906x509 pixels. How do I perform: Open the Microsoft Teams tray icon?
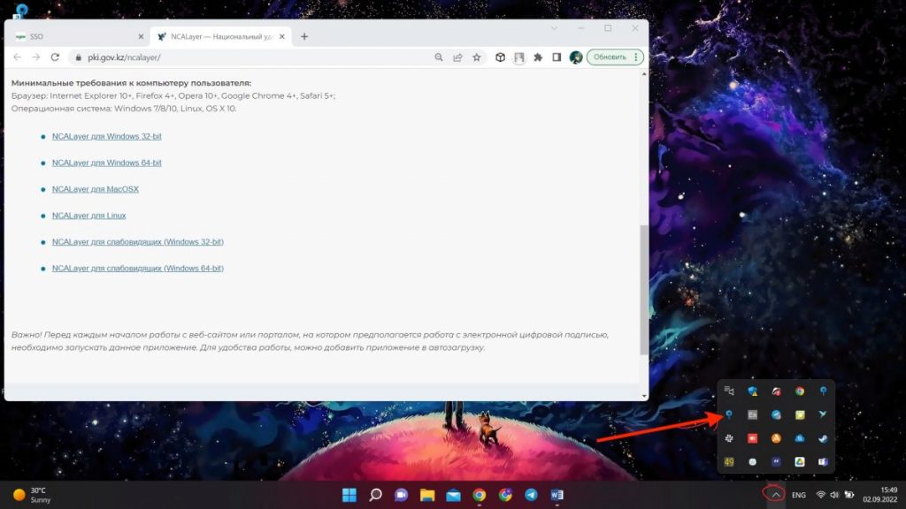point(823,461)
